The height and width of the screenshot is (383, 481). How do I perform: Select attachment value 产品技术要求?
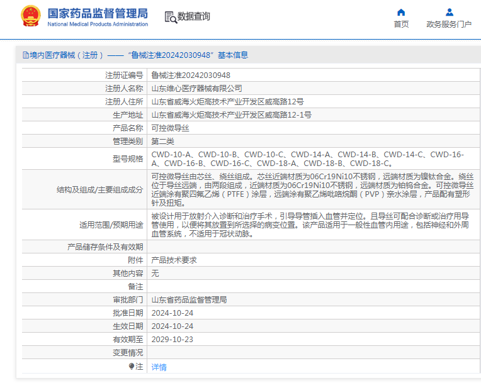coord(174,260)
